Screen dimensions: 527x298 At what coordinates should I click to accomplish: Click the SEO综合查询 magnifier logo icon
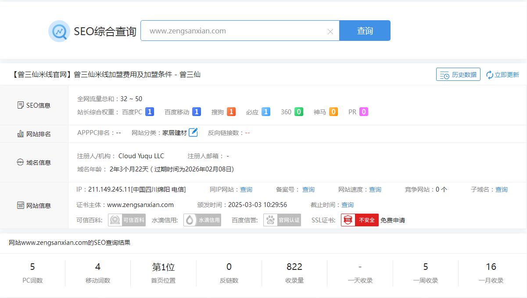[x=59, y=31]
